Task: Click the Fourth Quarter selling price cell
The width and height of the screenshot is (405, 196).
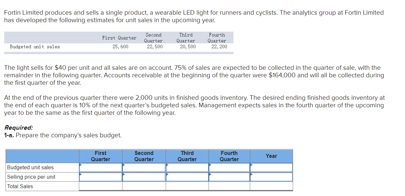Action: (x=229, y=177)
